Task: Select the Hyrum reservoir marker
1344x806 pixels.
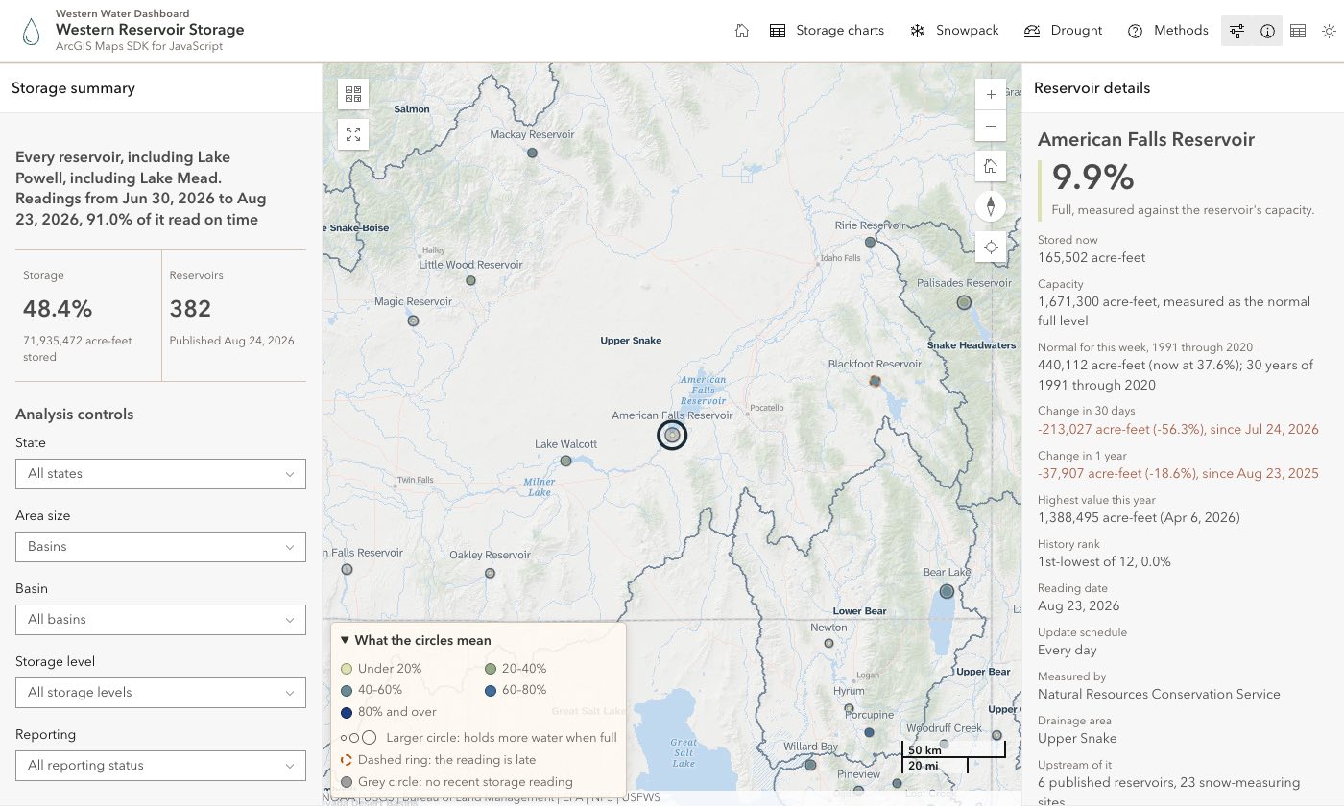Action: tap(848, 710)
